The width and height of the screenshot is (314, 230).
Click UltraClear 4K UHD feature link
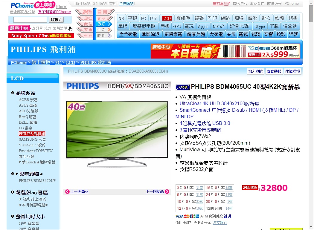220,104
